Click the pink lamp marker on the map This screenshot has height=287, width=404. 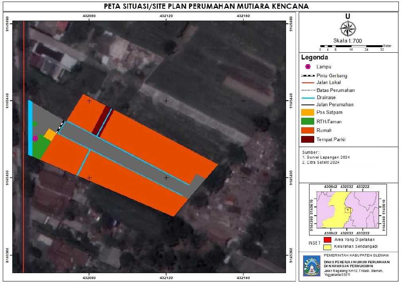[x=35, y=138]
